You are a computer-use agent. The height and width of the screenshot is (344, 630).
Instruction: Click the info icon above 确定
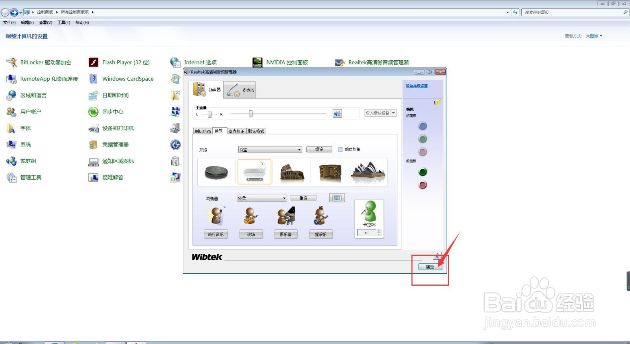437,255
